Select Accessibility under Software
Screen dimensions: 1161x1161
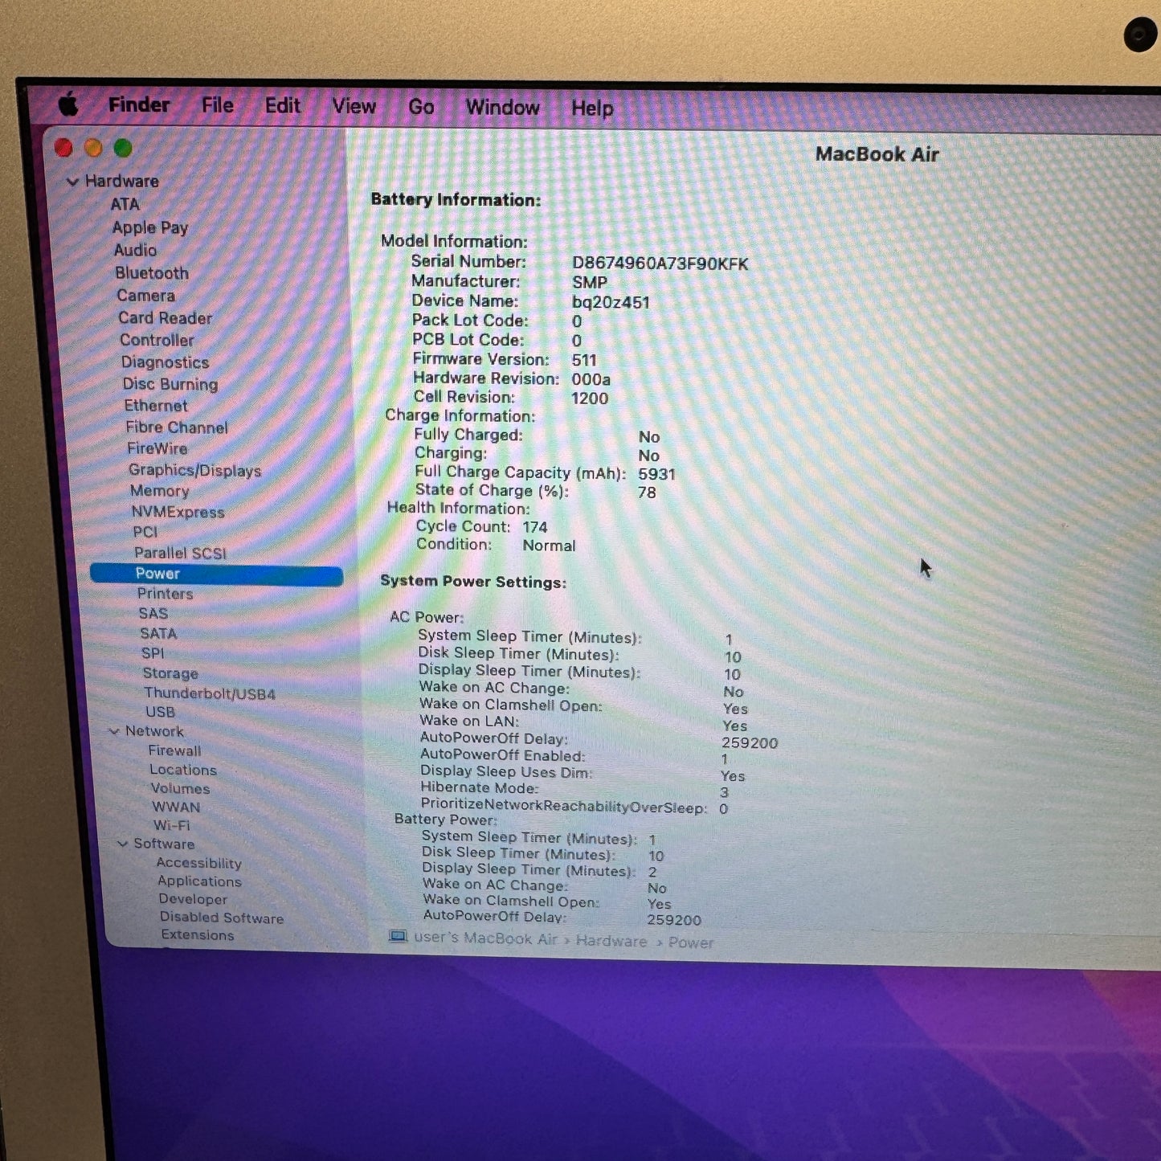pos(199,863)
